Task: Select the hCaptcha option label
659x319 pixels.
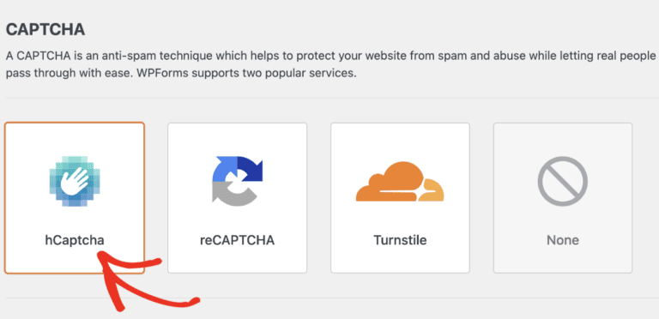Action: pyautogui.click(x=75, y=240)
